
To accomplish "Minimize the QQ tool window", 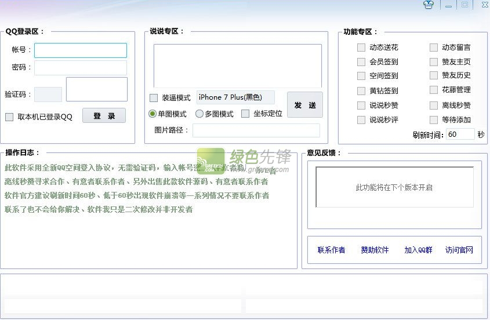I will (x=449, y=5).
